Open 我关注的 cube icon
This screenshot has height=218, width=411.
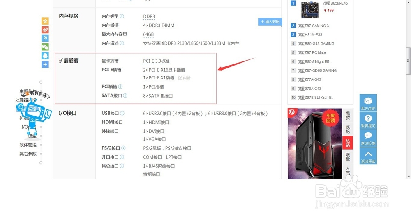click(x=368, y=103)
